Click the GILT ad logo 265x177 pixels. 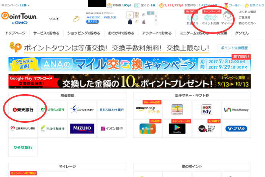point(54,18)
